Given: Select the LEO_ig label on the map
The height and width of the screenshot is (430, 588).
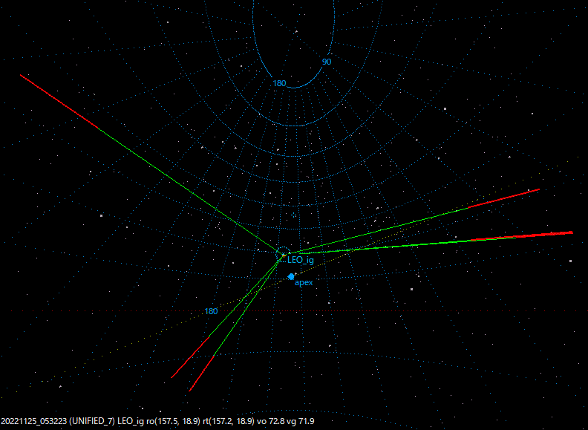Looking at the screenshot, I should point(301,260).
